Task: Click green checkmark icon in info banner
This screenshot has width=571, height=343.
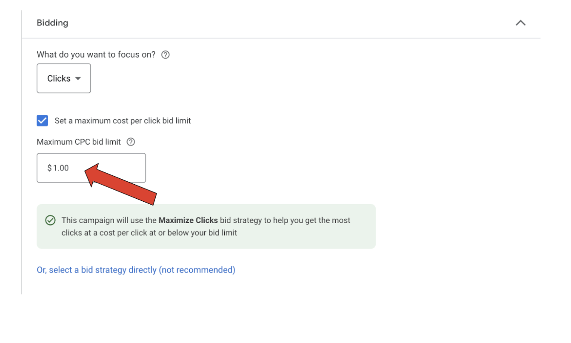Action: 50,220
